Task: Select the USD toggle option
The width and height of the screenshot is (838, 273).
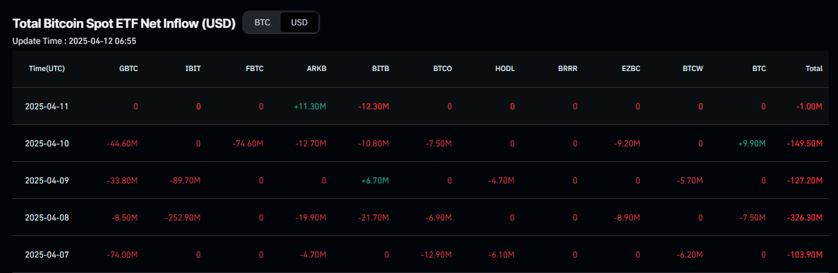Action: [299, 22]
